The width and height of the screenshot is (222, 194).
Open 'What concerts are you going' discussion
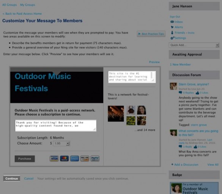coord(198,133)
